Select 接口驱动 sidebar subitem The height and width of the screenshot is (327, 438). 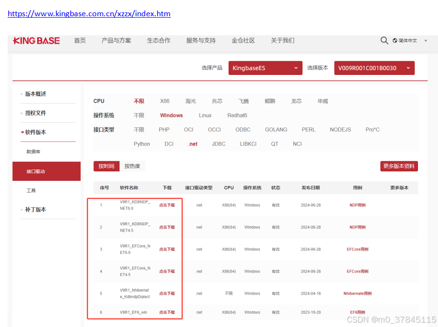pyautogui.click(x=46, y=171)
